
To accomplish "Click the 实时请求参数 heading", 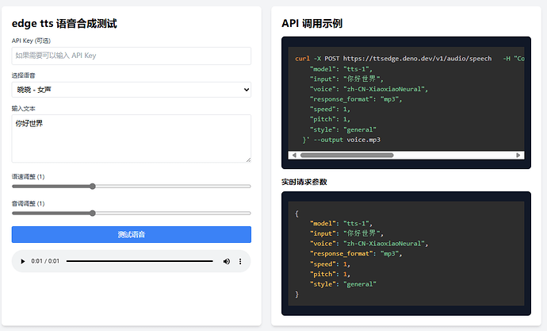I will 304,182.
